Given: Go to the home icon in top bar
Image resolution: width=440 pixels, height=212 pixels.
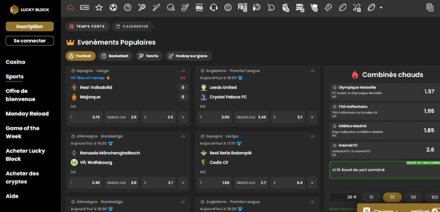Looking at the screenshot, I should (x=70, y=8).
